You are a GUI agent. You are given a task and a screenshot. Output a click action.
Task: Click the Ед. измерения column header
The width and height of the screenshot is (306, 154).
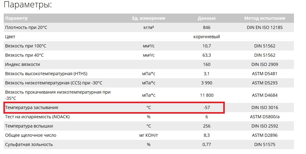pyautogui.click(x=149, y=18)
